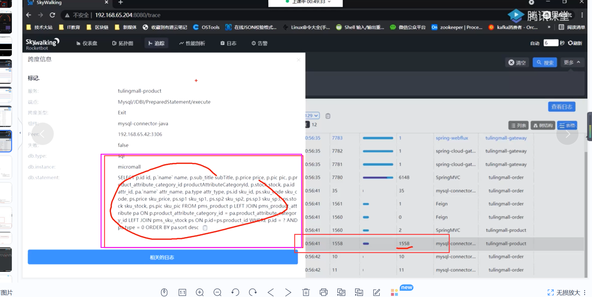This screenshot has height=297, width=592.
Task: Open the 仪表盘 dashboard tab
Action: coord(87,43)
